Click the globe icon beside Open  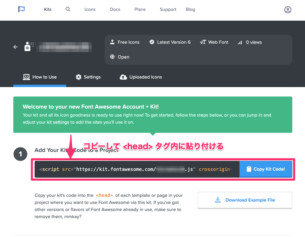112,57
